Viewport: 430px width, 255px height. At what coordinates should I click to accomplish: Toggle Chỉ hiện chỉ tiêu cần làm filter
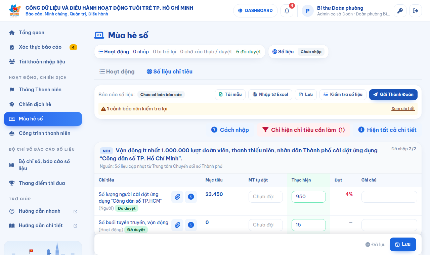pos(303,130)
